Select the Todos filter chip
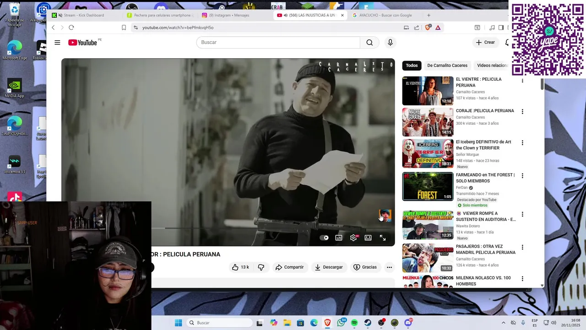Viewport: 586px width, 330px height. 412,66
